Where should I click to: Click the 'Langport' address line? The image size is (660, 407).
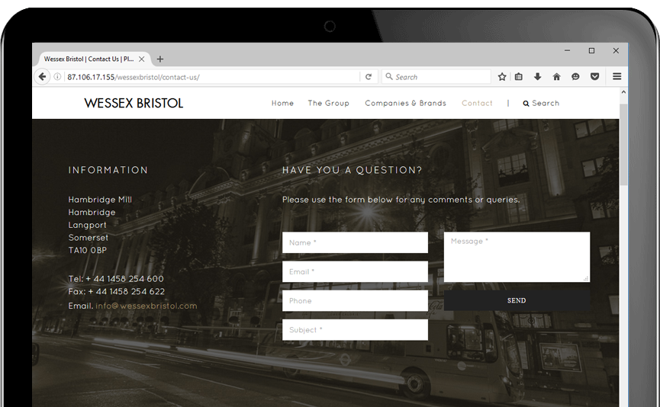(x=88, y=226)
